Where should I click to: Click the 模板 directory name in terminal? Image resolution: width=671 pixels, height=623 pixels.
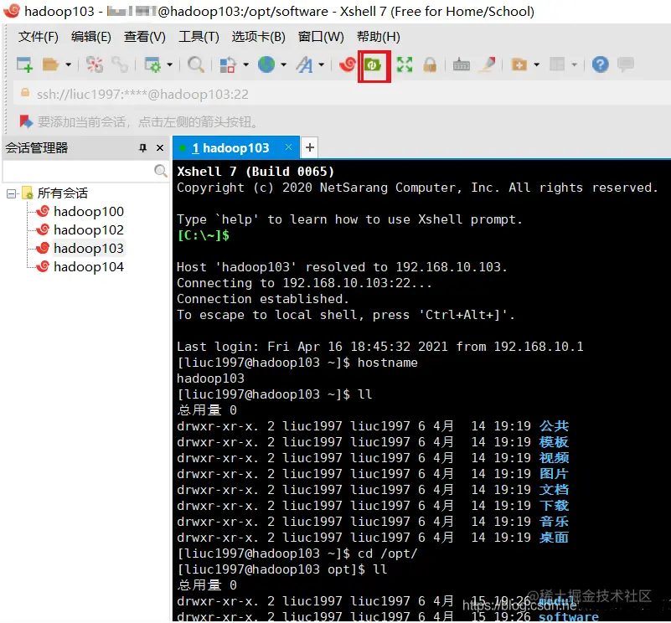click(554, 442)
